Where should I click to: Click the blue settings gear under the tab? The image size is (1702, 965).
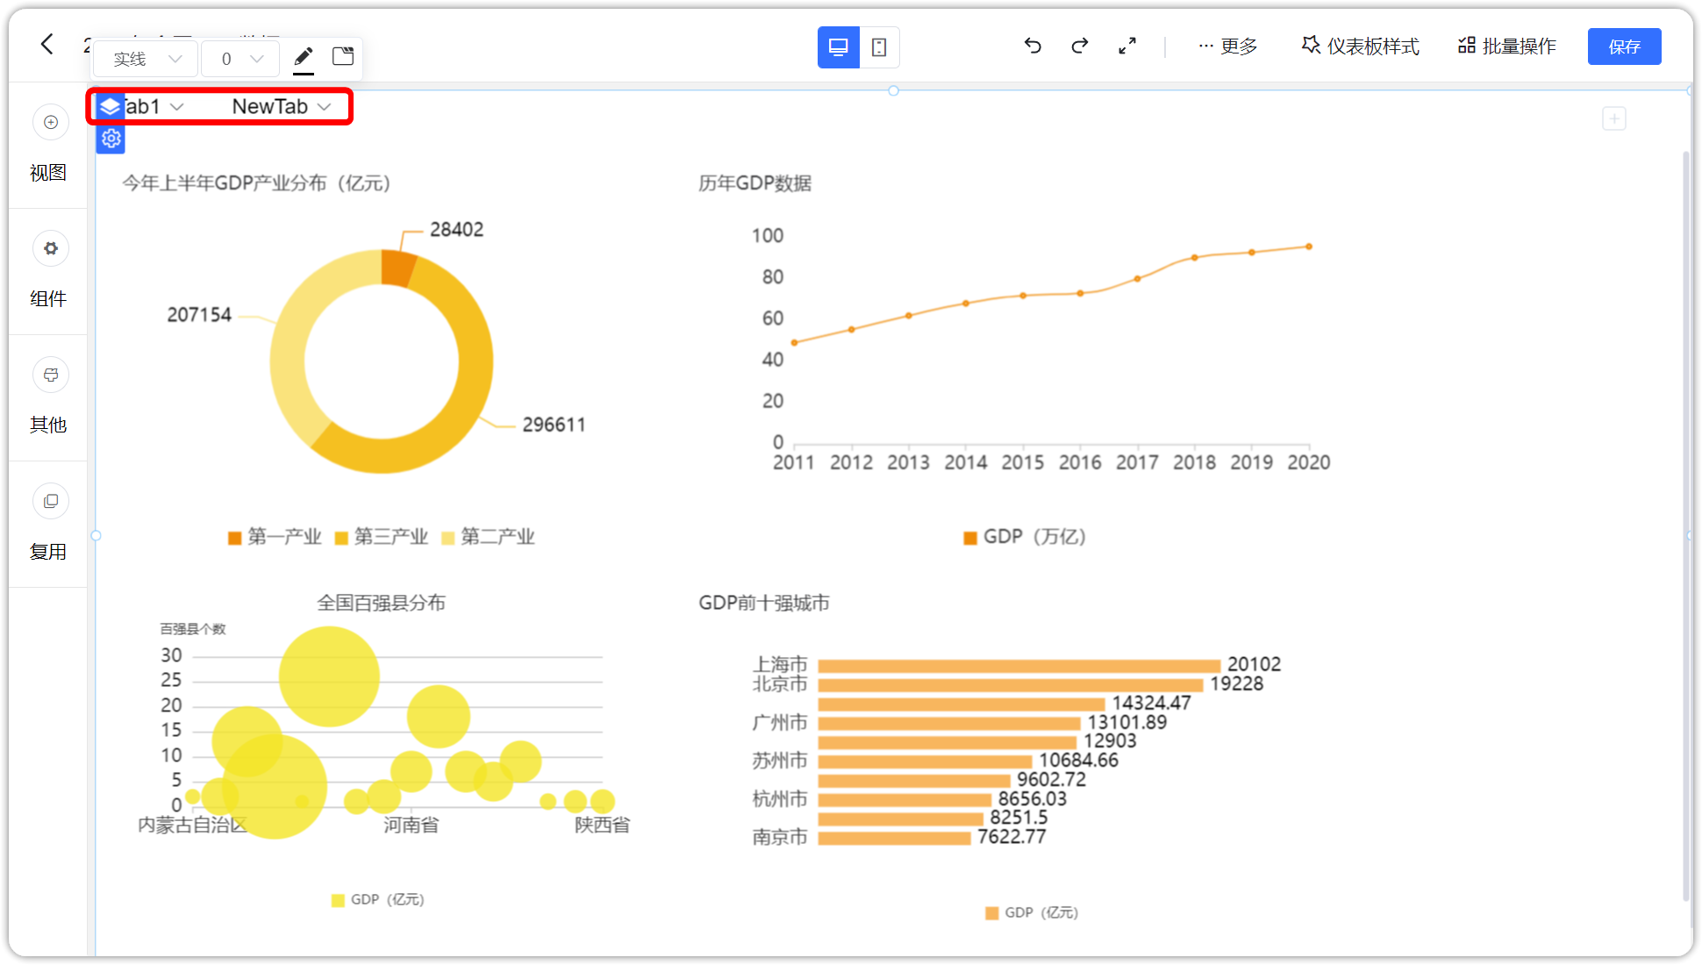pos(111,138)
